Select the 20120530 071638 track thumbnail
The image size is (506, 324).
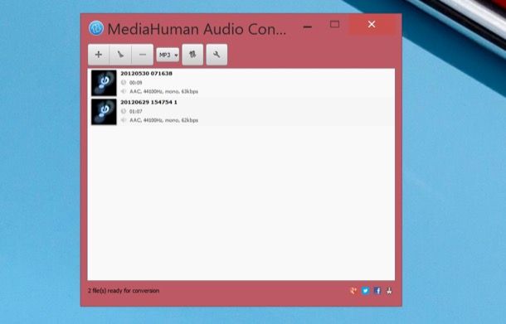pos(104,83)
